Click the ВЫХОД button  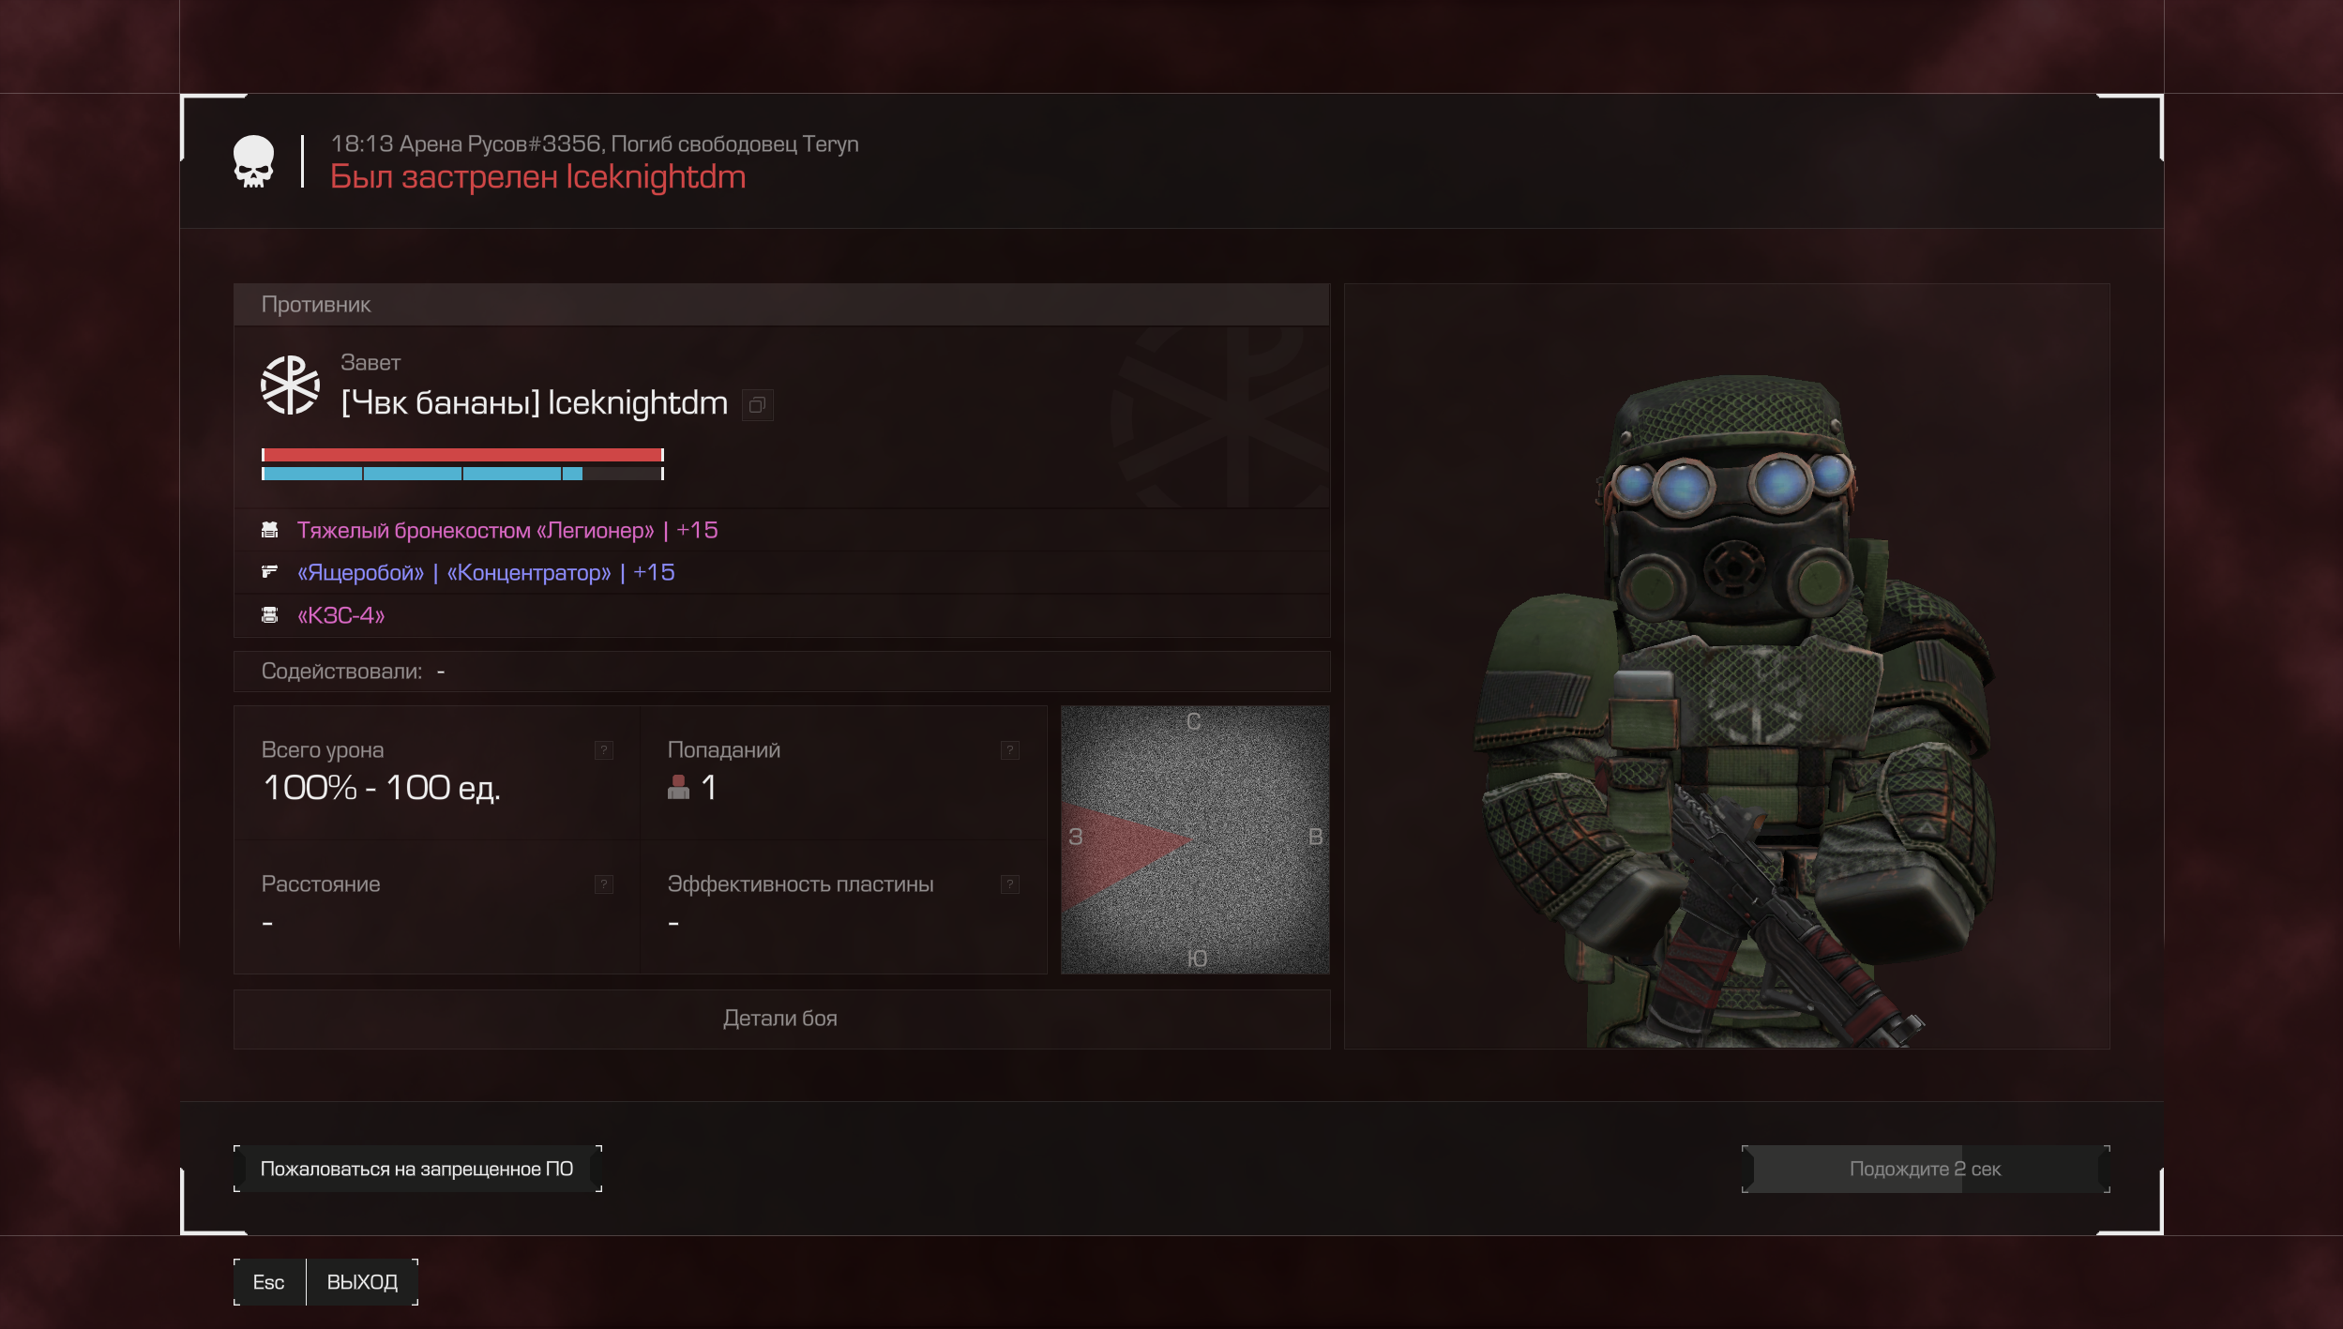pyautogui.click(x=362, y=1282)
